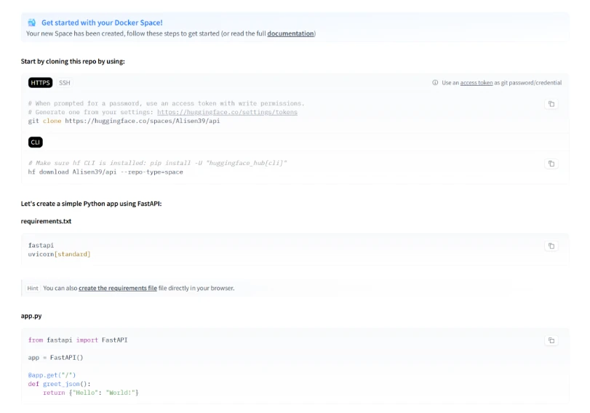The height and width of the screenshot is (413, 590).
Task: Open the full documentation link
Action: 290,33
